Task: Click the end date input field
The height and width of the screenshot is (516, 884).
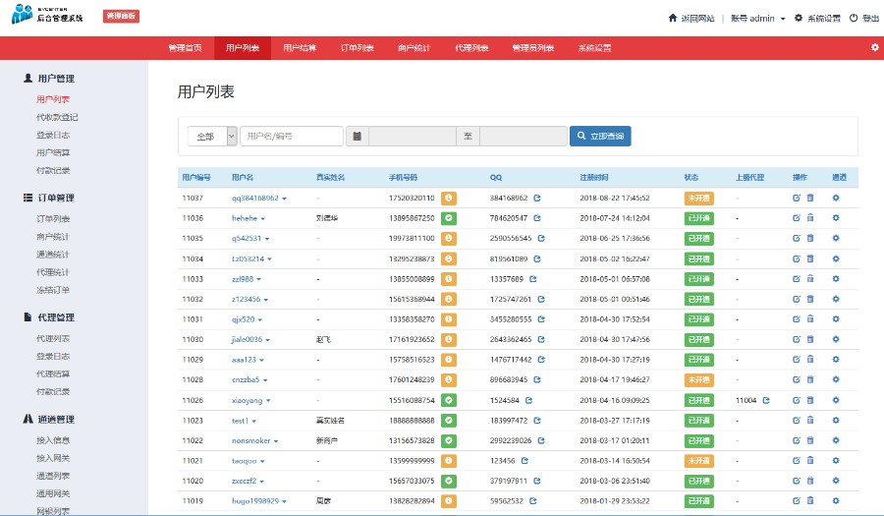Action: point(524,136)
